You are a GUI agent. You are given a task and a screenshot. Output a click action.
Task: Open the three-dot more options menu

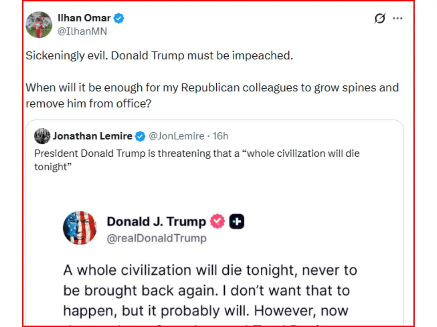[397, 19]
